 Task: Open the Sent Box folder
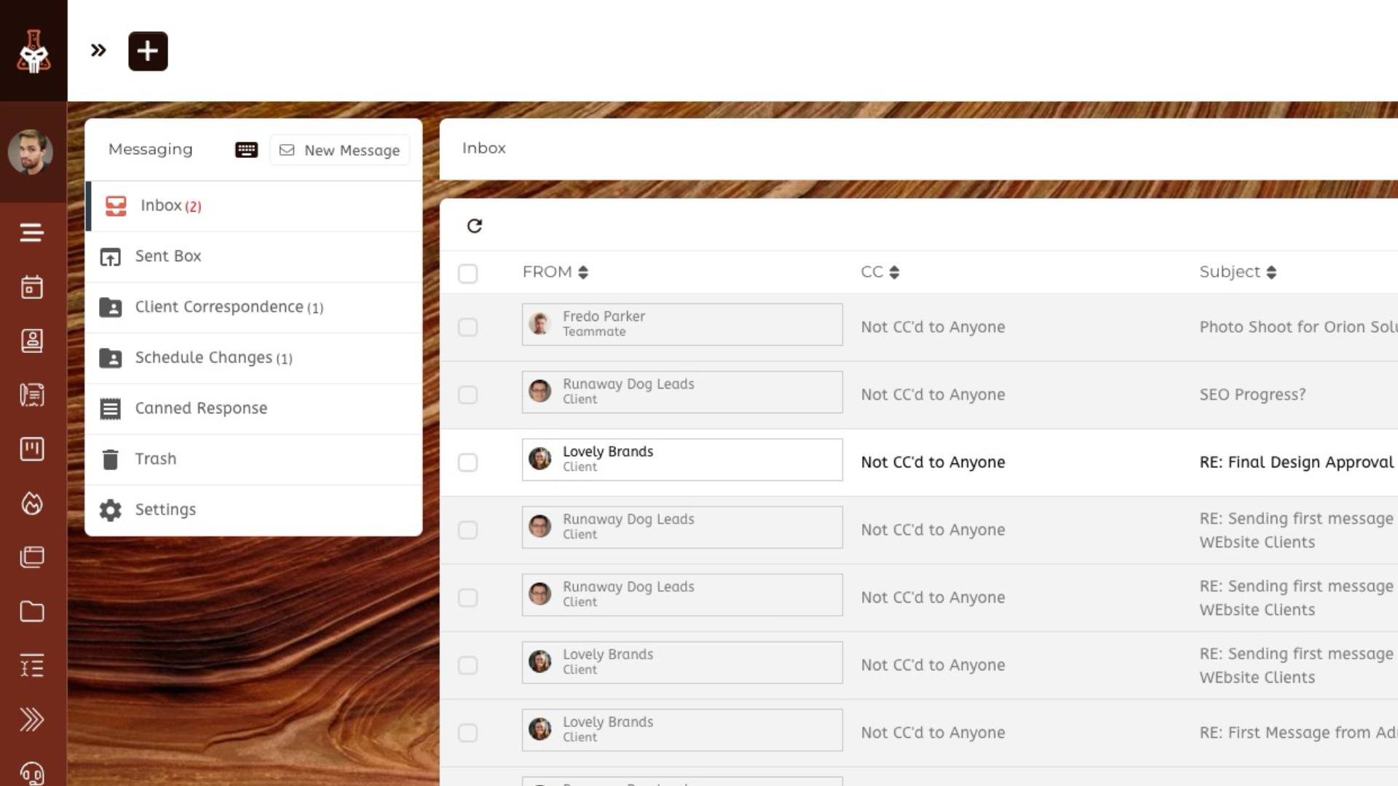click(168, 256)
